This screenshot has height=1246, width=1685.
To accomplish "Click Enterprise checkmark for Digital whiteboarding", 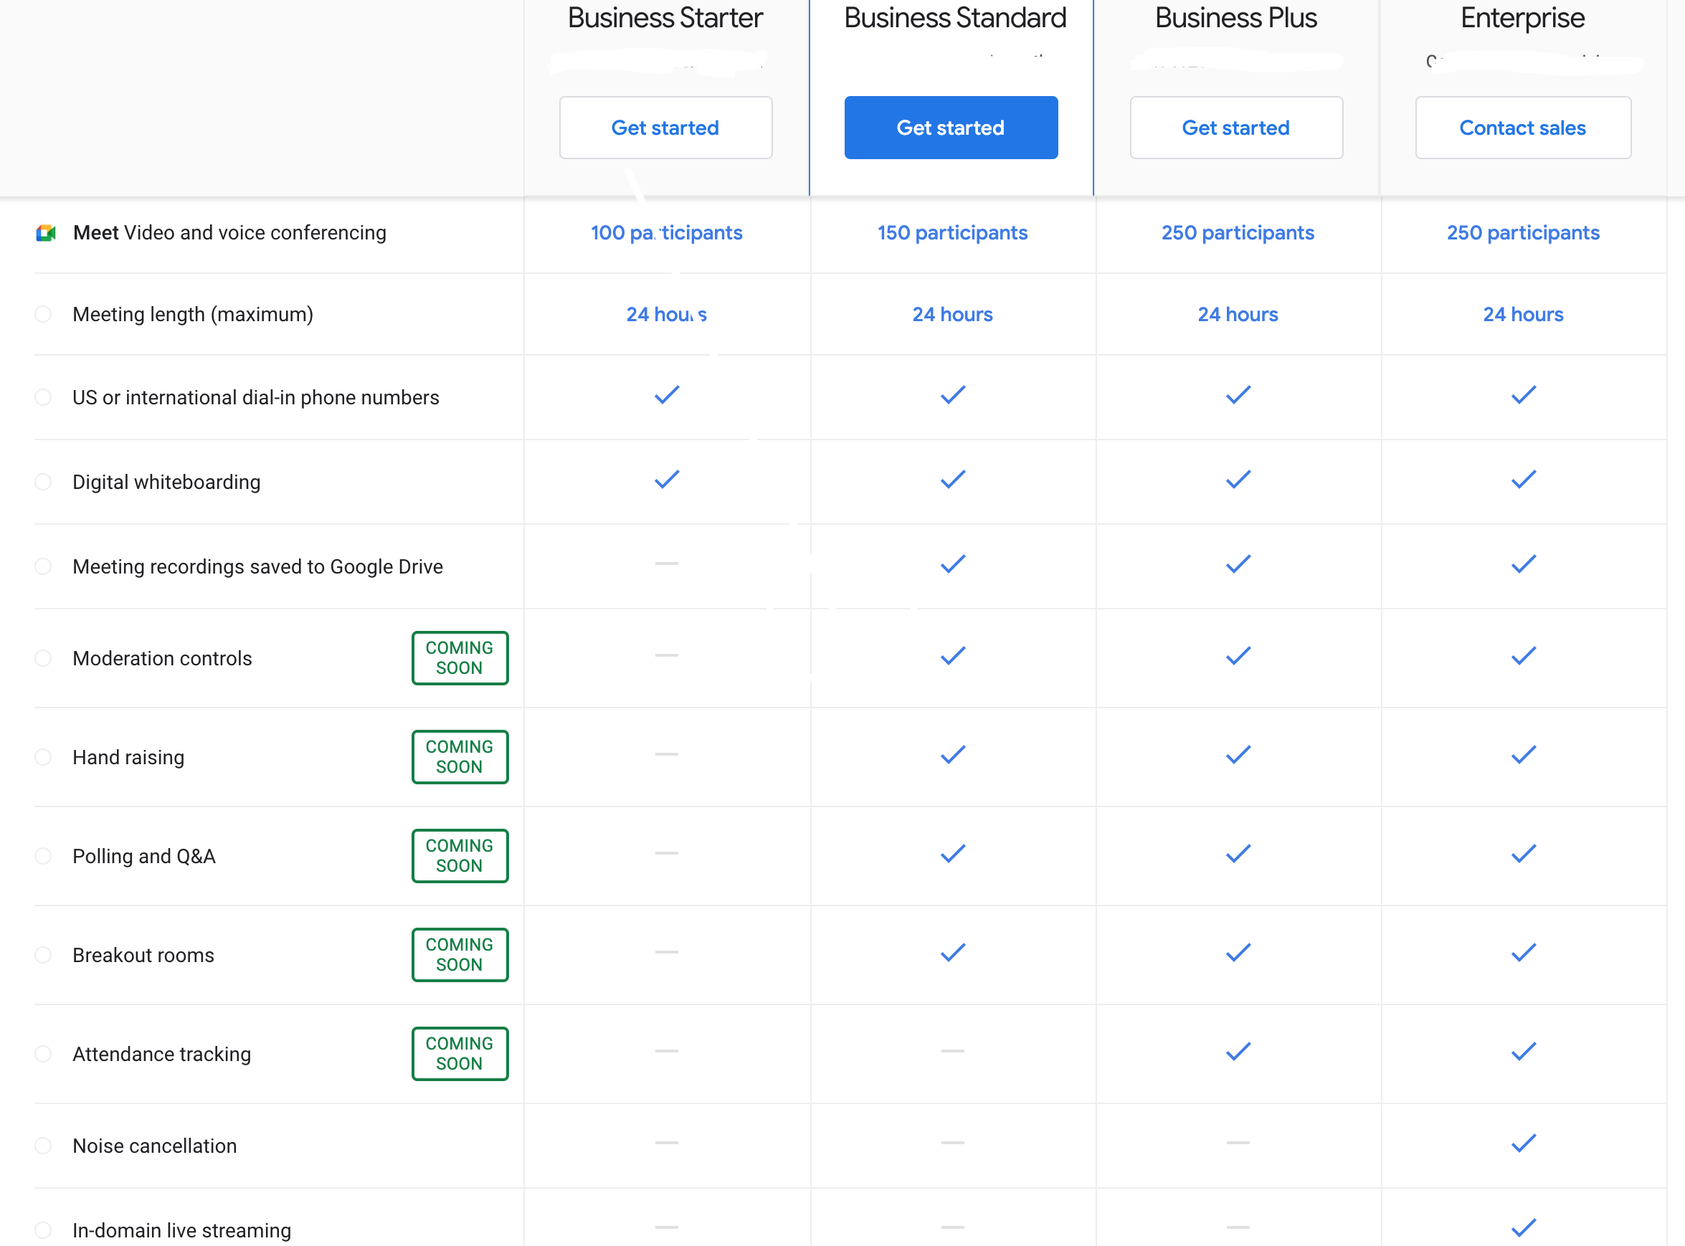I will tap(1524, 479).
